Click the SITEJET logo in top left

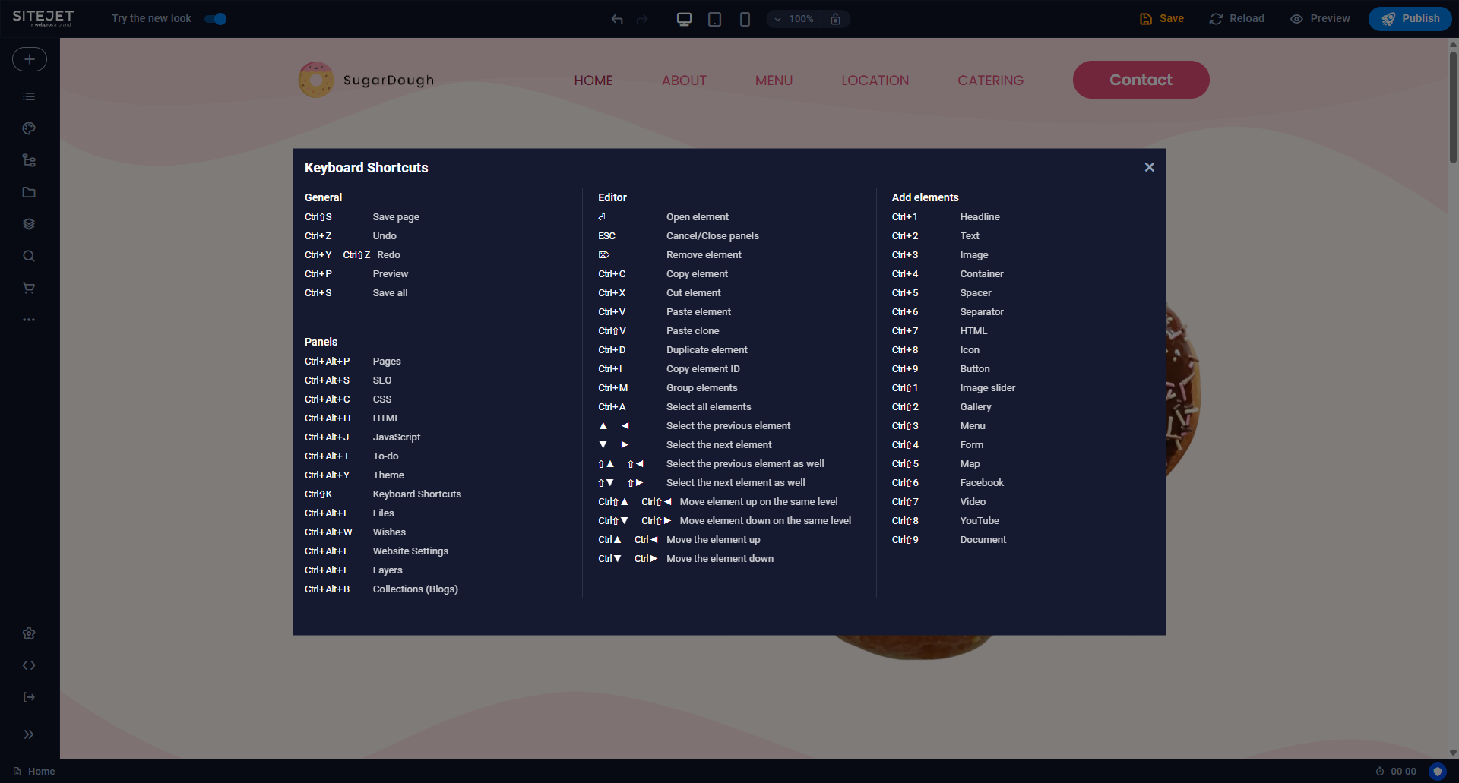click(43, 18)
